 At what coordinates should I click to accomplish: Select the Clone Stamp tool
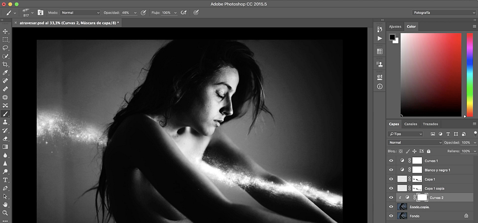5,122
